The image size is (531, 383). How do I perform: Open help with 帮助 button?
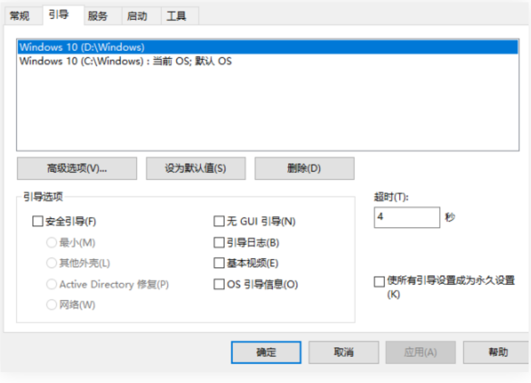pos(496,352)
